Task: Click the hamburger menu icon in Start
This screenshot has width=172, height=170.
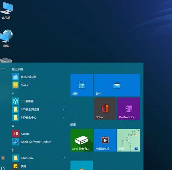Action: click(x=3, y=69)
